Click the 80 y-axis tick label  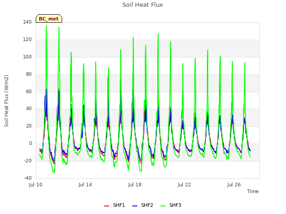pyautogui.click(x=29, y=74)
